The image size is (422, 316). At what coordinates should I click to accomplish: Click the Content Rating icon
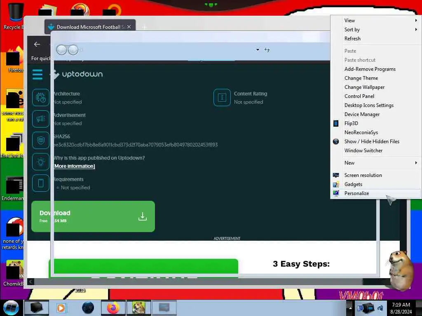click(222, 97)
